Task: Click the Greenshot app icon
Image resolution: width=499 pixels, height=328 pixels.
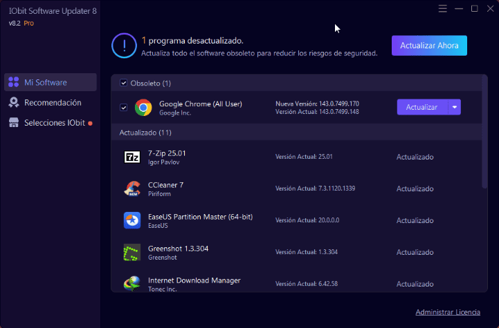Action: click(132, 252)
